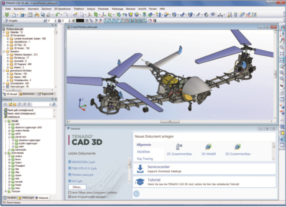Click the green undo arrow

pos(58,15)
